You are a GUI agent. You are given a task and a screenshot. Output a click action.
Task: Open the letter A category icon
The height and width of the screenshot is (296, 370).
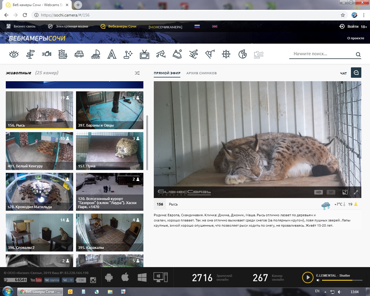click(112, 54)
